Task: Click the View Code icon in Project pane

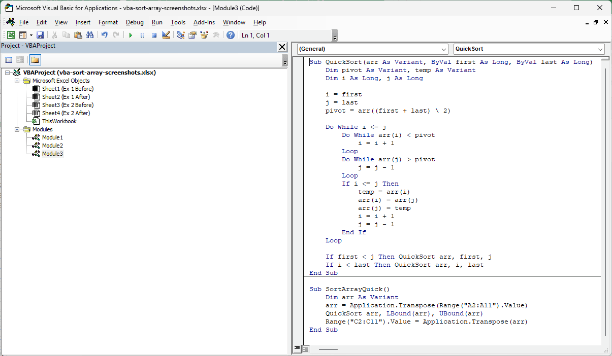Action: 9,60
